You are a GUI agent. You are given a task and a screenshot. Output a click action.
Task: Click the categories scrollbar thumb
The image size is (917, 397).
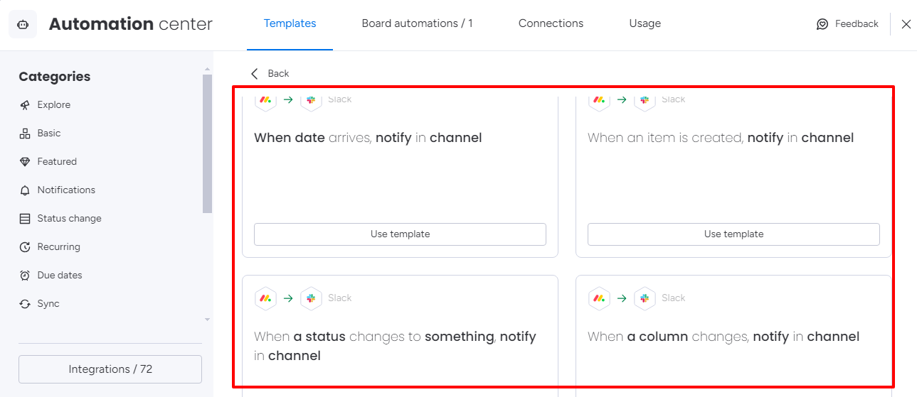(208, 143)
